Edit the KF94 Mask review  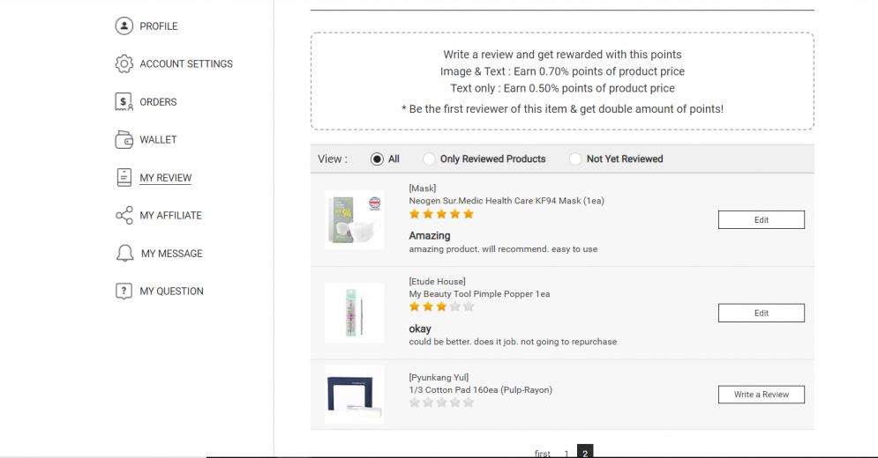(x=761, y=220)
